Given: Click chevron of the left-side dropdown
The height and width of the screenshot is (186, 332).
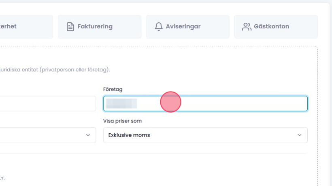Looking at the screenshot, I should coord(88,135).
